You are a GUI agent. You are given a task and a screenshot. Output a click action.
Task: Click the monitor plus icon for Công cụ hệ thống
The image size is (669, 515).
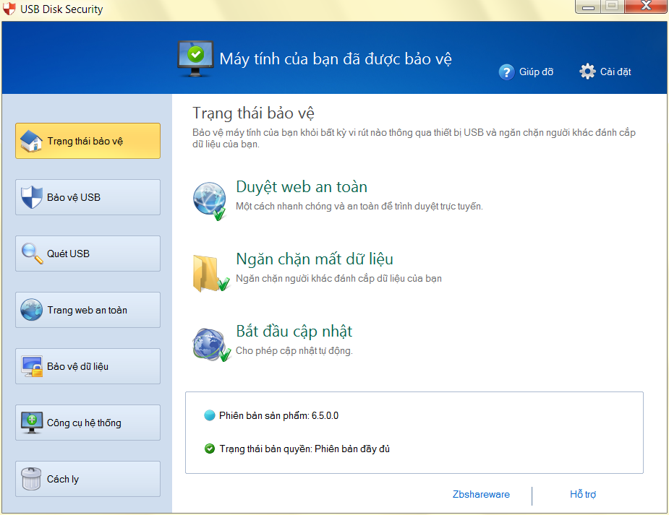pos(32,423)
